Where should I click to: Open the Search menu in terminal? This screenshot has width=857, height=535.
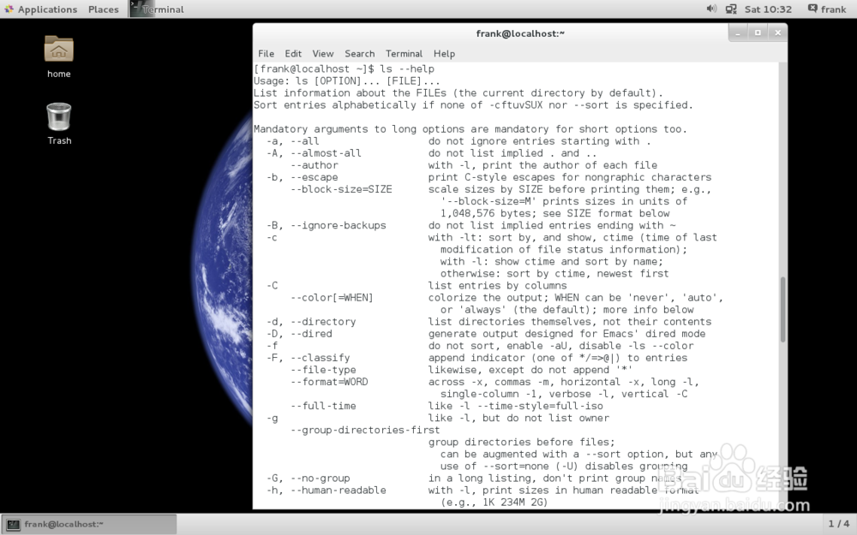point(360,53)
